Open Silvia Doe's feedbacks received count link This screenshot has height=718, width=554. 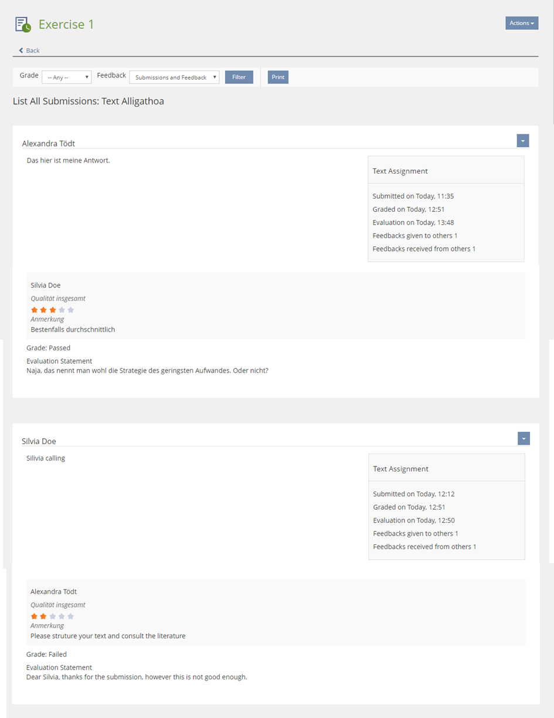(474, 547)
